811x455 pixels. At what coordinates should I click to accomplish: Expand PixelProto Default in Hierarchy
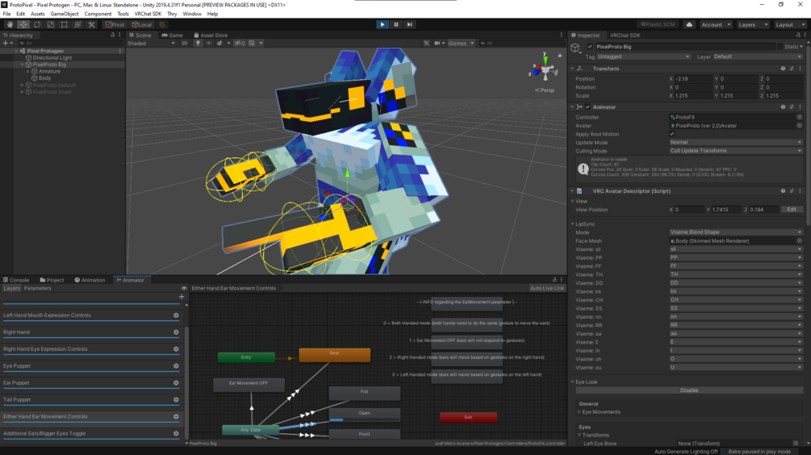pos(23,86)
